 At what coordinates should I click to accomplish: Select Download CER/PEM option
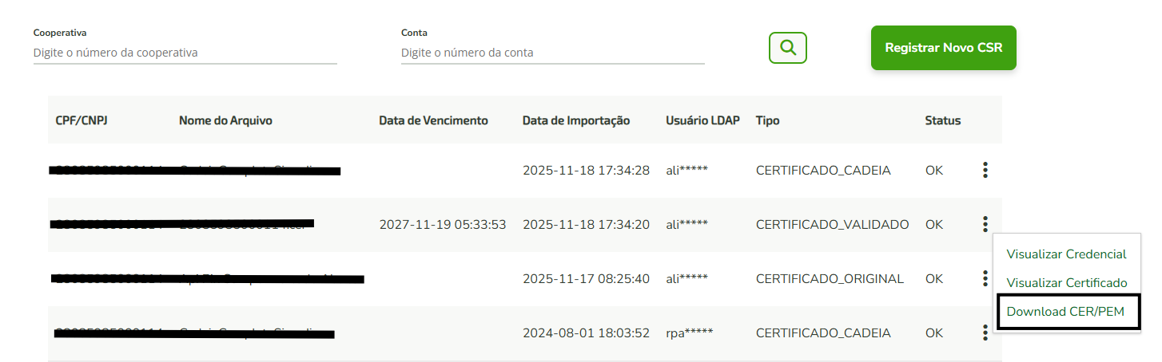(1066, 312)
